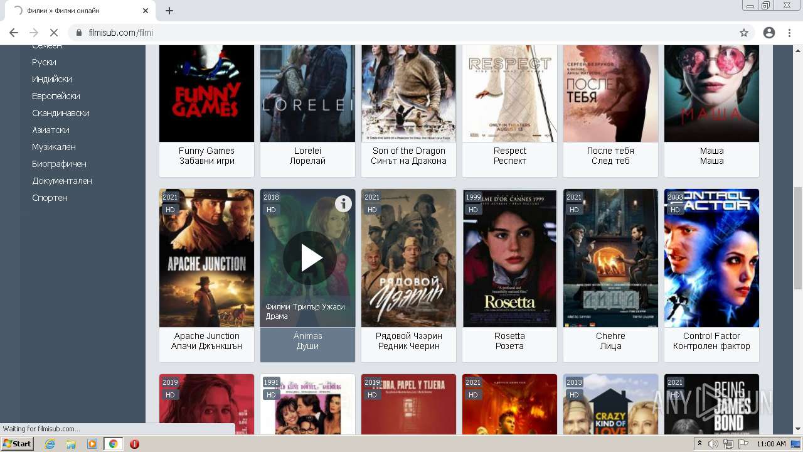The height and width of the screenshot is (452, 803).
Task: Click the Chehre Лица title
Action: pos(610,341)
